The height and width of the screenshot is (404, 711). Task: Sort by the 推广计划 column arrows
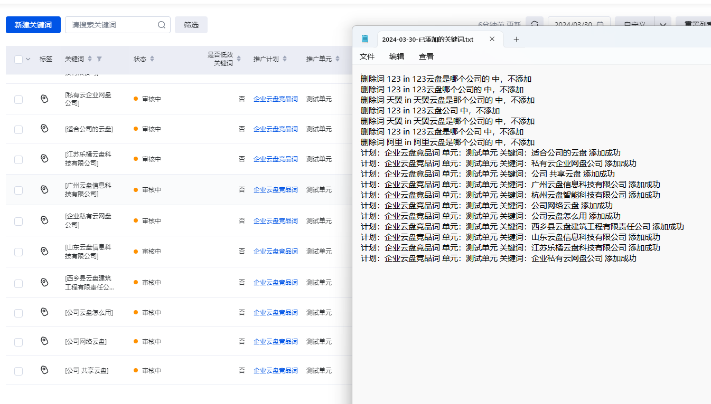point(285,59)
